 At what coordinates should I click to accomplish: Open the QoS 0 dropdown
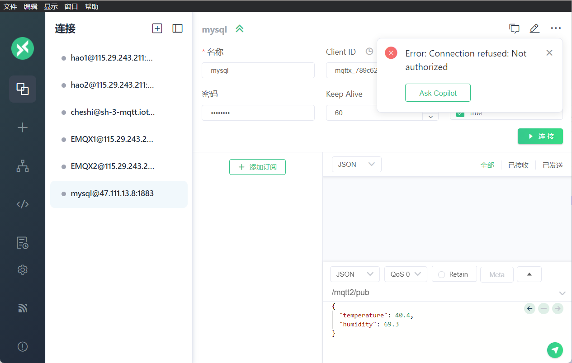(x=406, y=274)
